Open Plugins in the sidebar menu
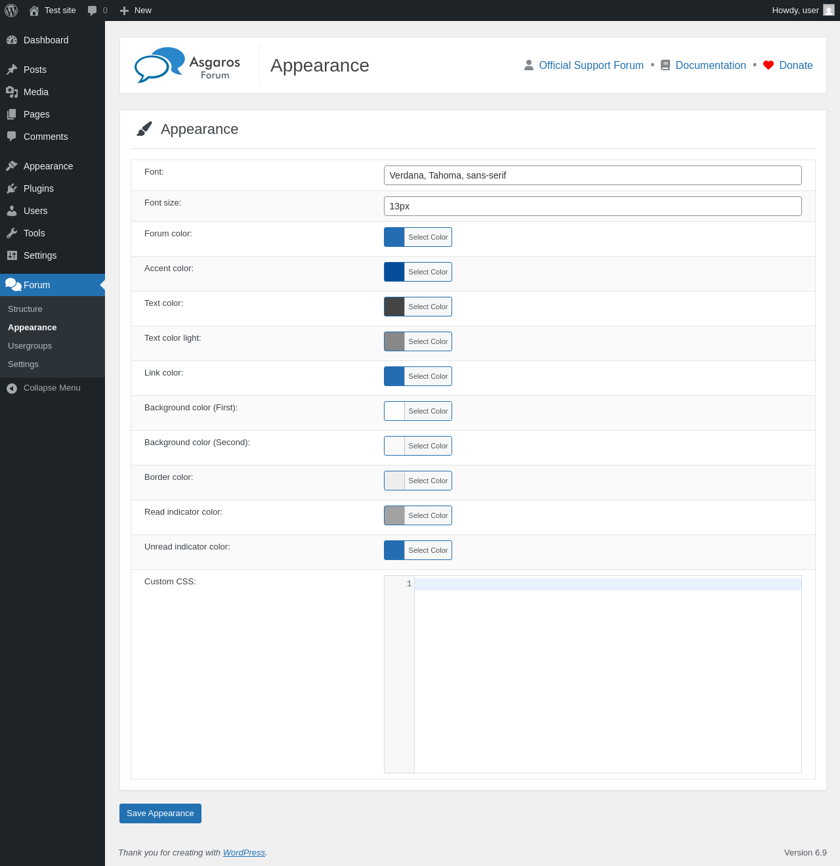 (39, 188)
